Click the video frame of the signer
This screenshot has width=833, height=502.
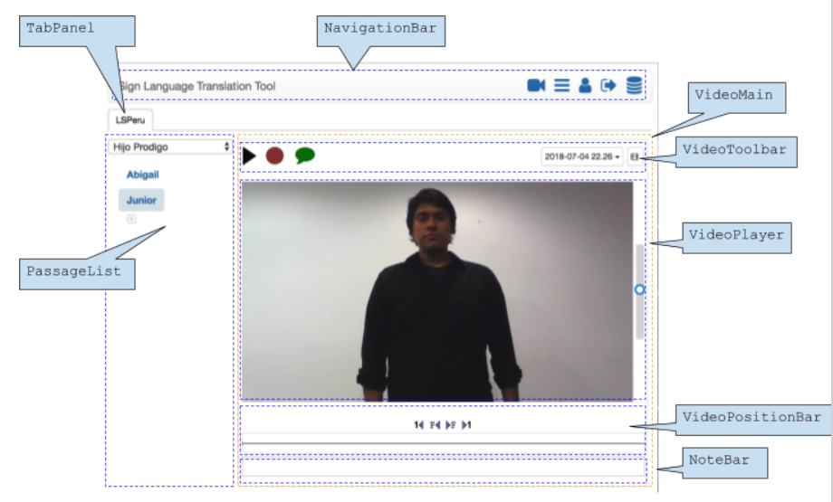click(437, 290)
